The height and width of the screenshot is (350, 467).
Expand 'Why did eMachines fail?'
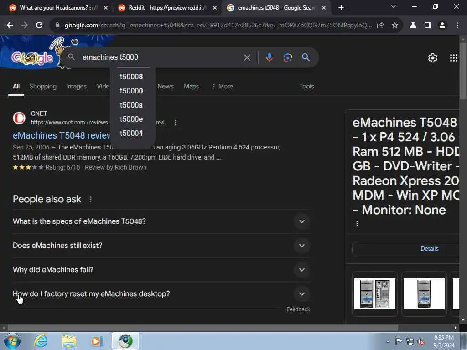pos(161,270)
